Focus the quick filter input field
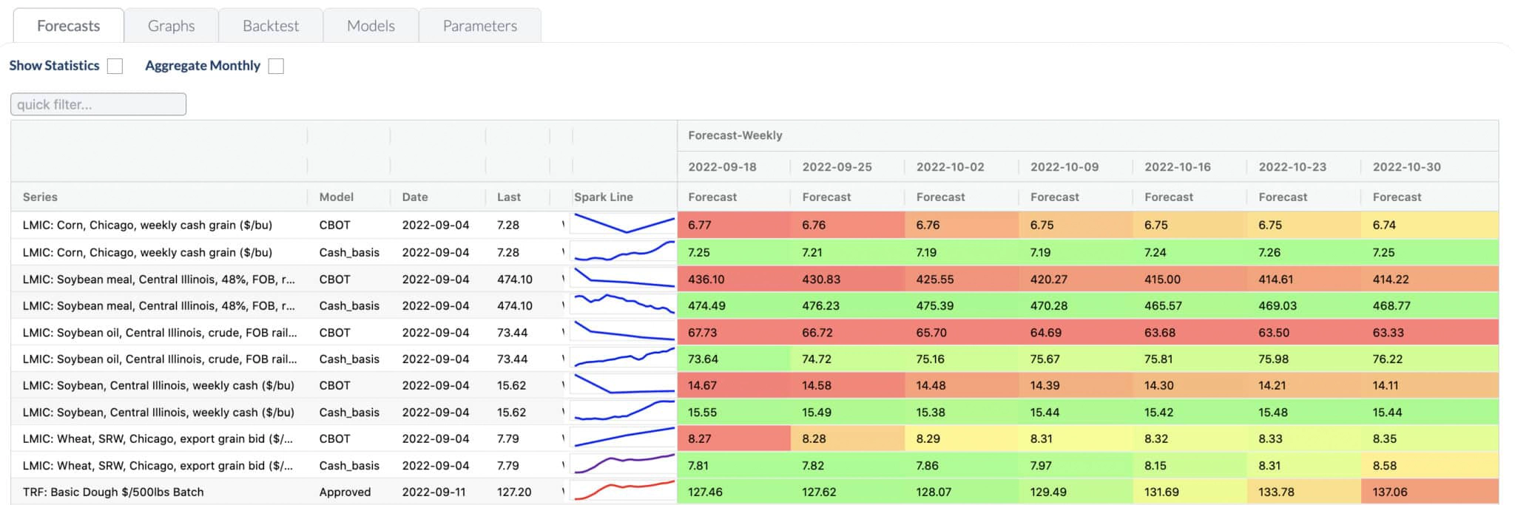Screen dimensions: 1515x505 98,104
